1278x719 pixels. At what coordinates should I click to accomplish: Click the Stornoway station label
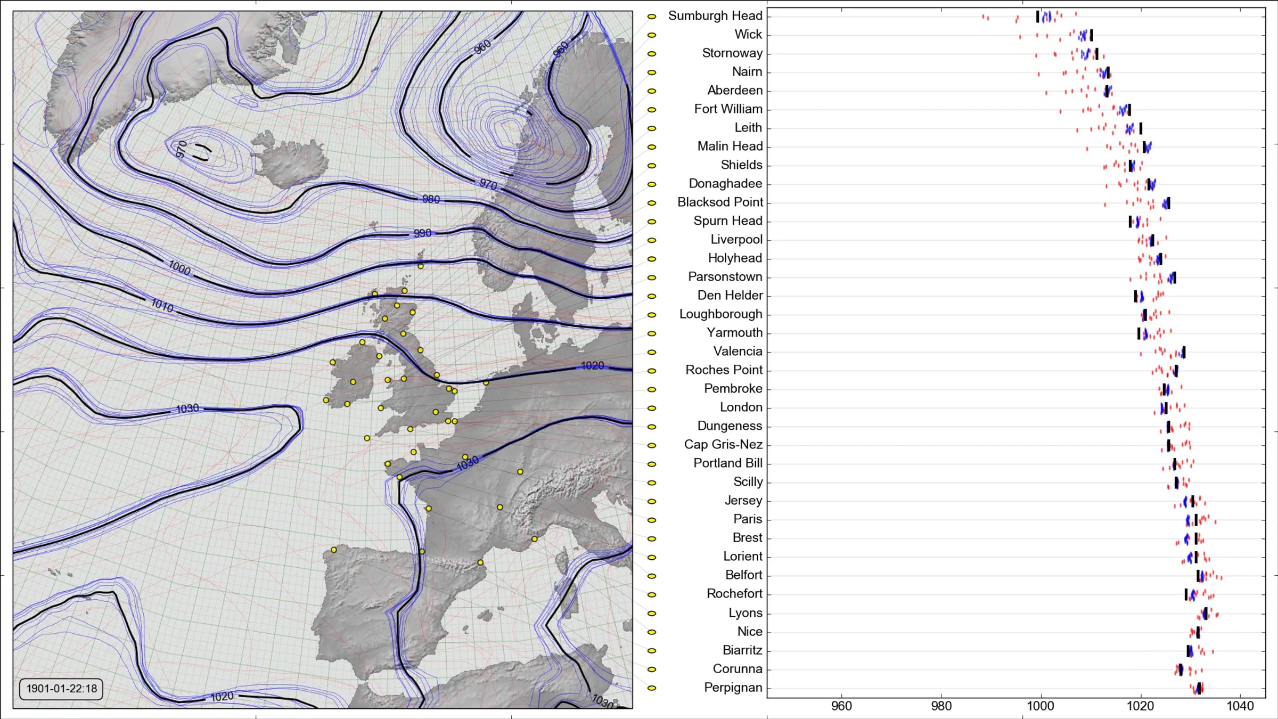pyautogui.click(x=732, y=53)
